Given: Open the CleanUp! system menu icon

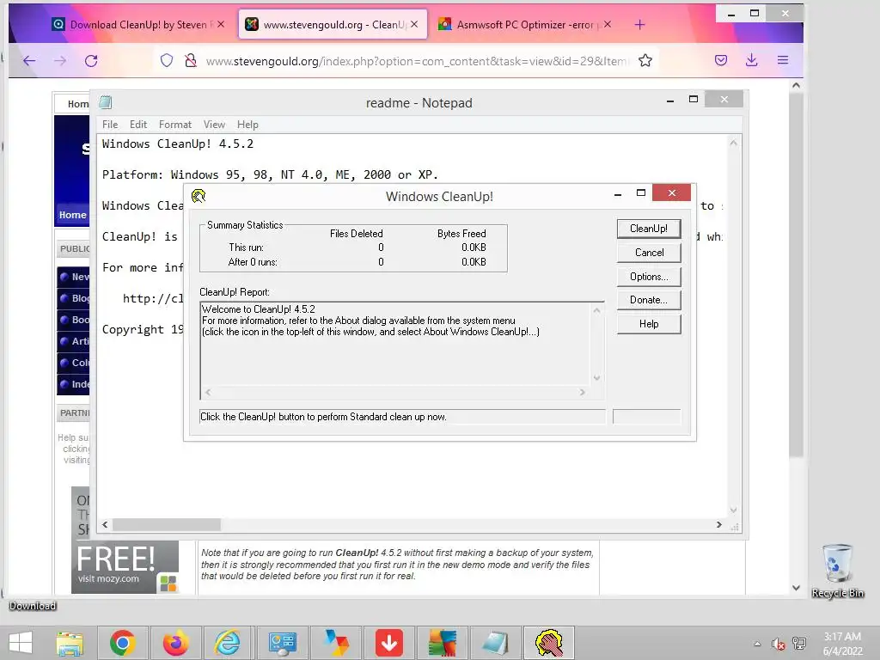Looking at the screenshot, I should [x=199, y=196].
